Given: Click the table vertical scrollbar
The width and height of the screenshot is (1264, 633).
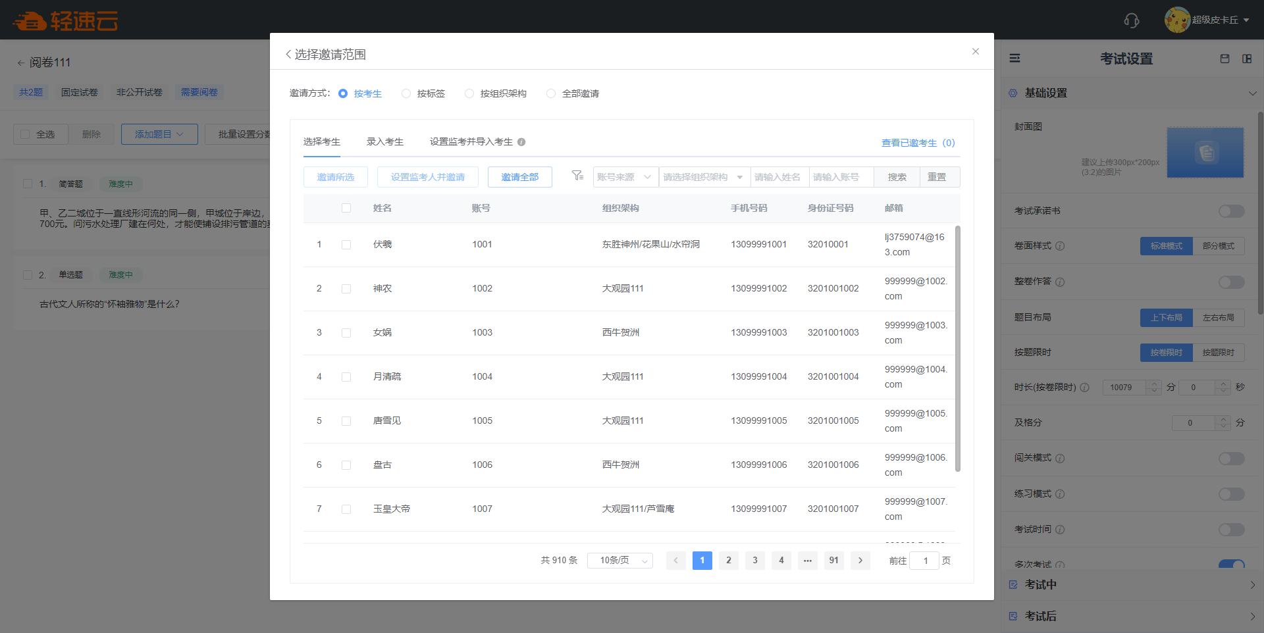Looking at the screenshot, I should pos(958,349).
